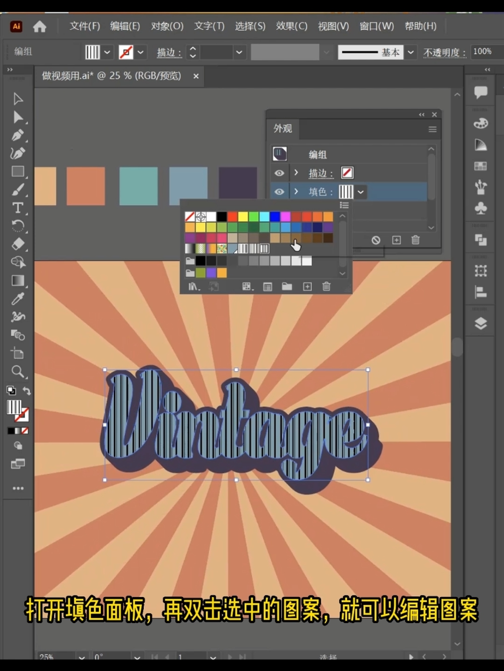Image resolution: width=504 pixels, height=671 pixels.
Task: Open the 文字(T) menu
Action: [209, 26]
